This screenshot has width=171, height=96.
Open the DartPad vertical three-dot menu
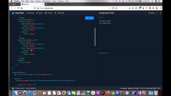(161, 13)
